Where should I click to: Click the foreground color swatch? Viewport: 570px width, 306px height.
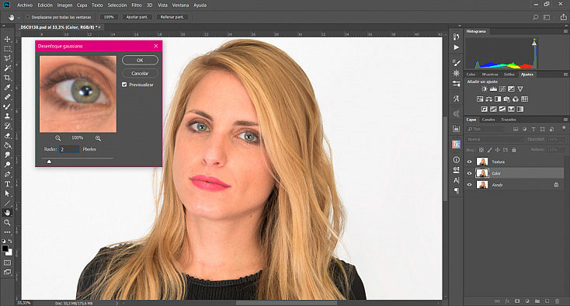click(x=5, y=249)
